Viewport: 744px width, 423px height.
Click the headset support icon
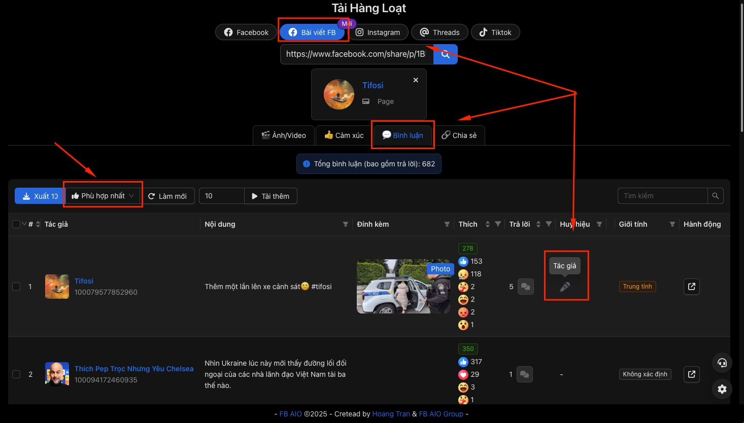pyautogui.click(x=722, y=363)
